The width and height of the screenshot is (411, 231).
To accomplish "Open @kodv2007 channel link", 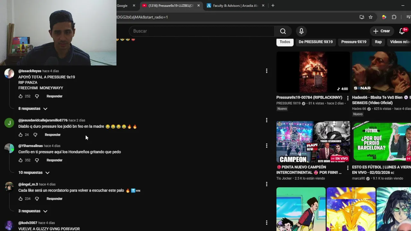I will (x=28, y=223).
